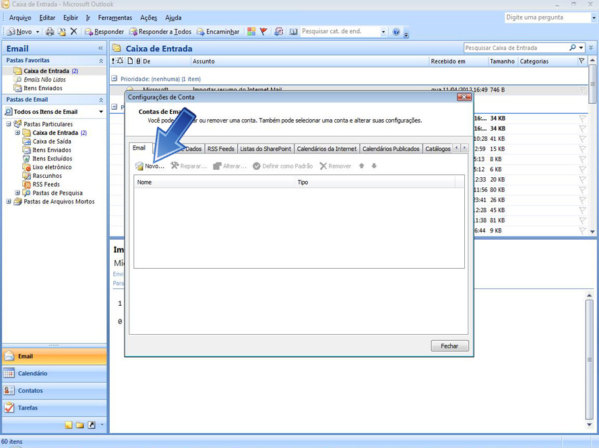This screenshot has height=448, width=599.
Task: Select the Email navigation button
Action: pyautogui.click(x=55, y=356)
